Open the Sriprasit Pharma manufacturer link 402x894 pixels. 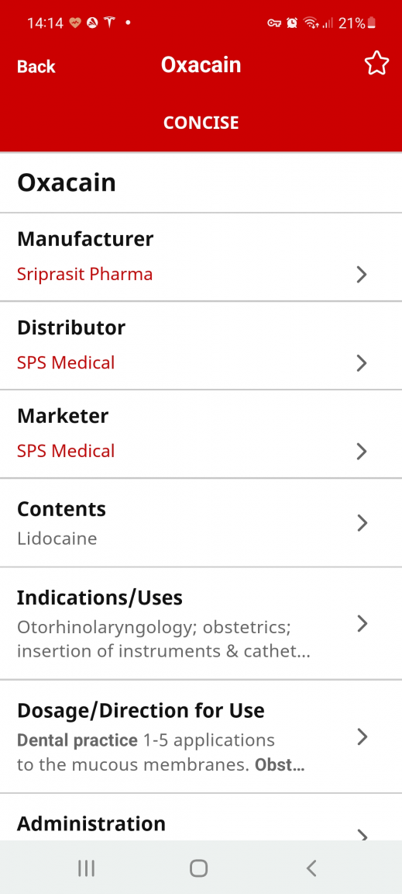pos(85,274)
